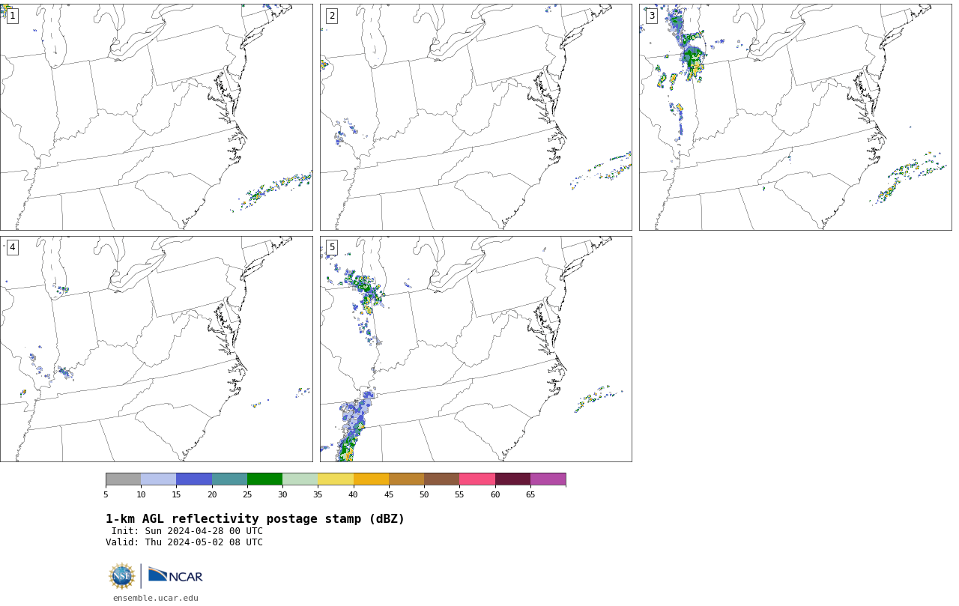This screenshot has height=606, width=959.
Task: Click the number label 5 in fifth panel
Action: pos(332,247)
